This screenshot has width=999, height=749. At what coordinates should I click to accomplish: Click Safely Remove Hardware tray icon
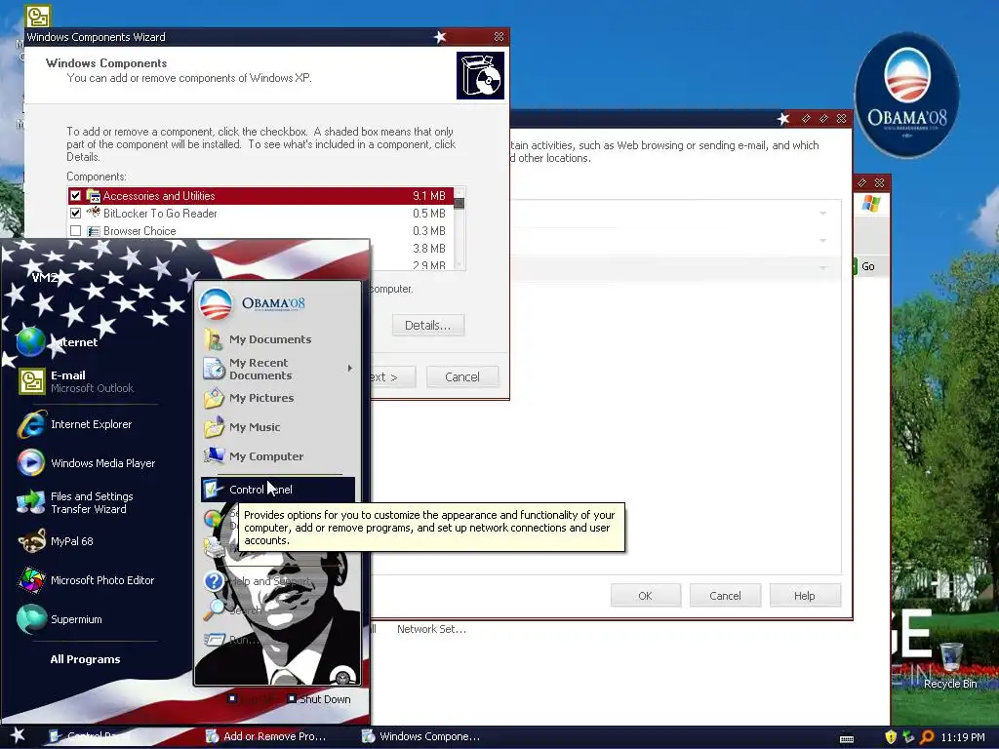tap(908, 737)
